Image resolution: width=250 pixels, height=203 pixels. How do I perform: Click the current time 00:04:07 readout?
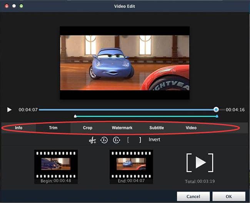pos(28,110)
